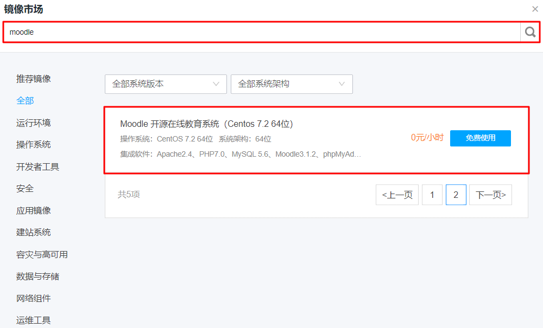Select the 开发者工具 category
This screenshot has height=328, width=543.
click(x=37, y=166)
